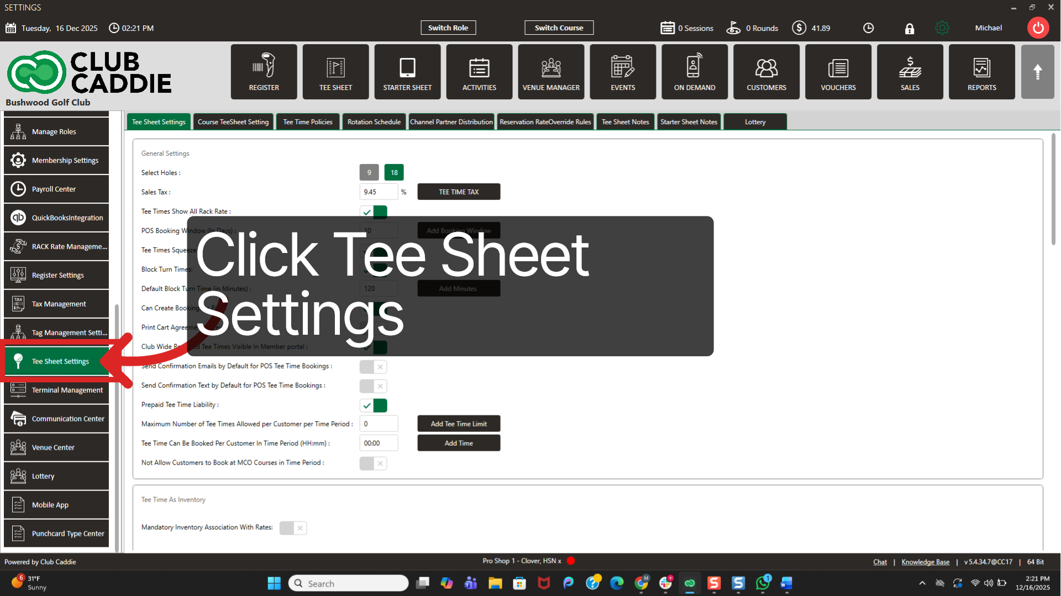Open the Venue Manager module
The image size is (1061, 596).
550,71
